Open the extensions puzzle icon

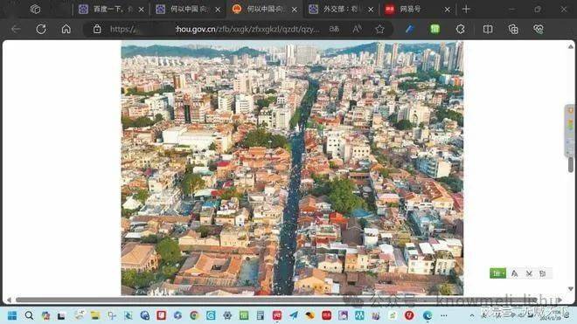461,29
